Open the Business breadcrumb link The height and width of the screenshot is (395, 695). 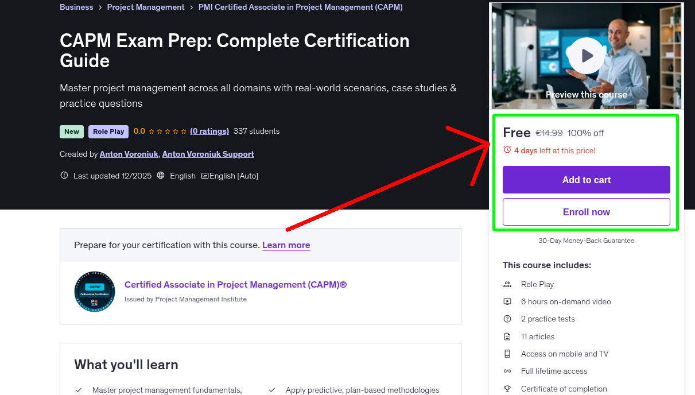click(76, 7)
